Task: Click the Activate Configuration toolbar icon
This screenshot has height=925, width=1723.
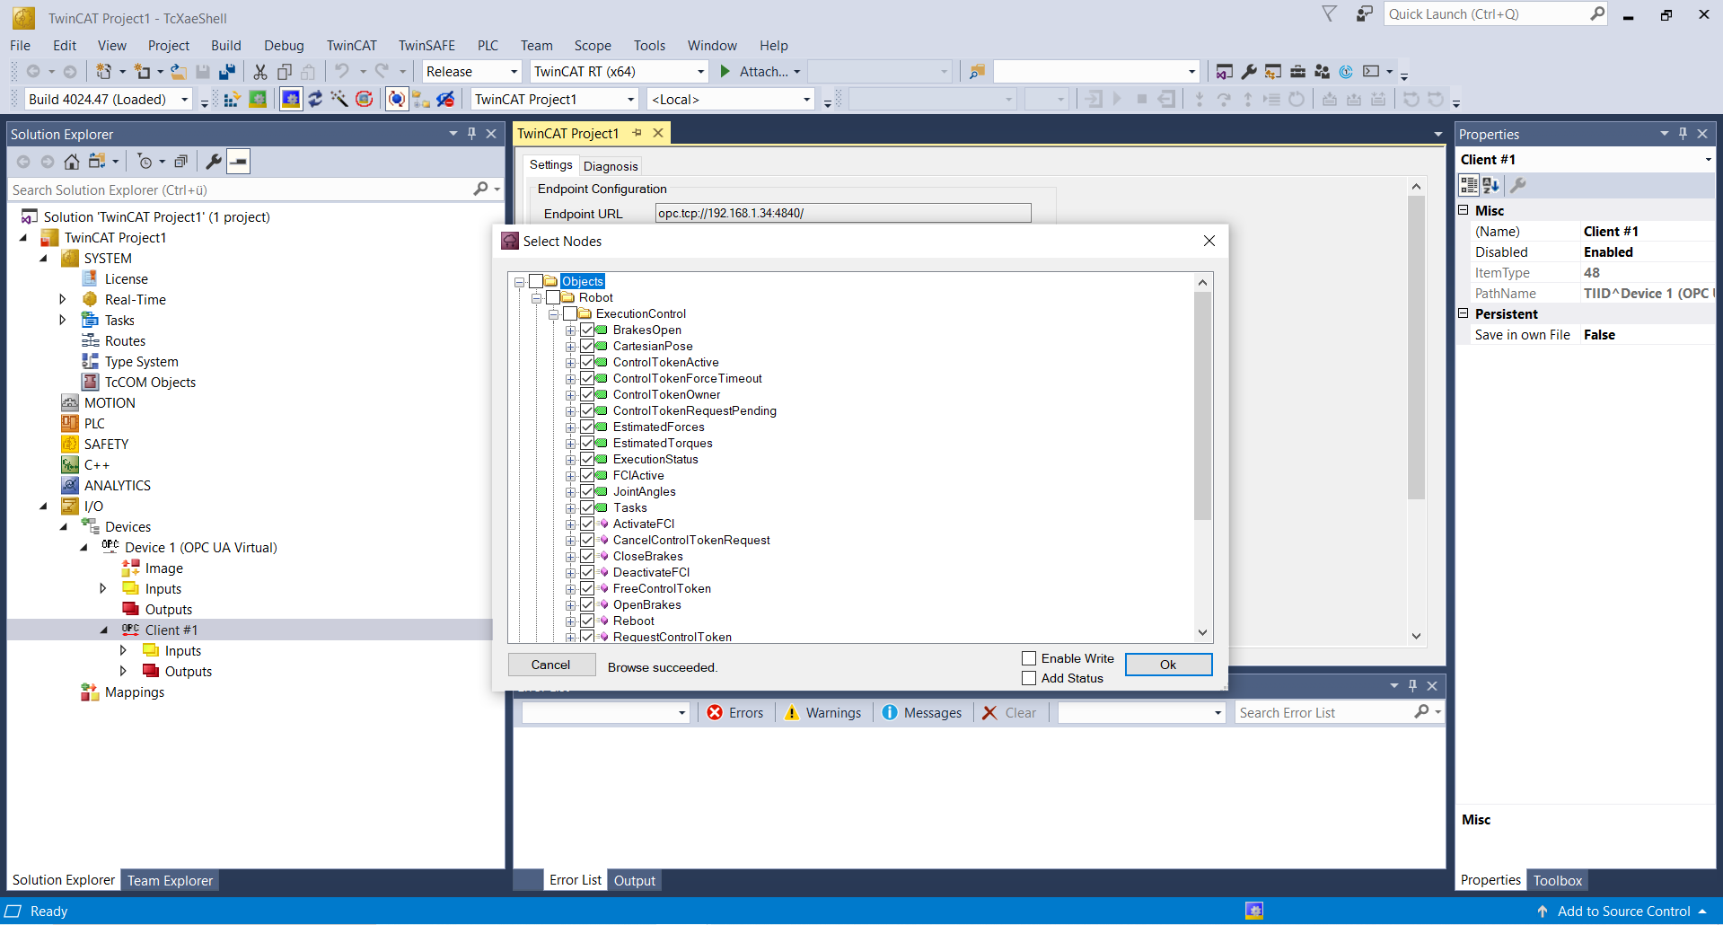Action: coord(232,100)
